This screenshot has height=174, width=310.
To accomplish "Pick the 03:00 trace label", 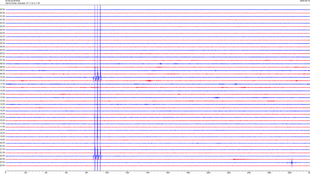I will pos(2,30).
